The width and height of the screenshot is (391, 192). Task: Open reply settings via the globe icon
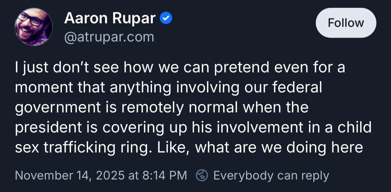pos(202,175)
